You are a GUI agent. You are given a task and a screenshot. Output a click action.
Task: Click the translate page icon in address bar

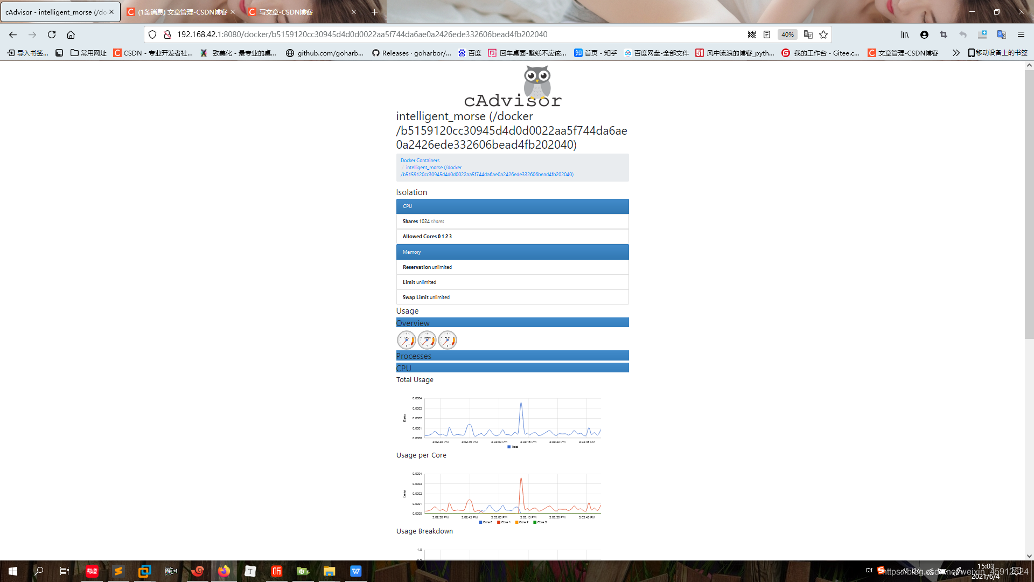click(x=808, y=34)
